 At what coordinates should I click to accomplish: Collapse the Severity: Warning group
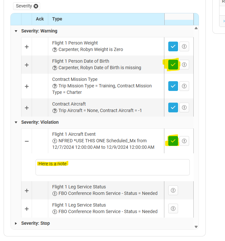click(x=16, y=31)
